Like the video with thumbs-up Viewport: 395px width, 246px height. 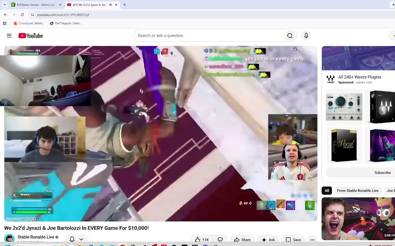click(202, 240)
